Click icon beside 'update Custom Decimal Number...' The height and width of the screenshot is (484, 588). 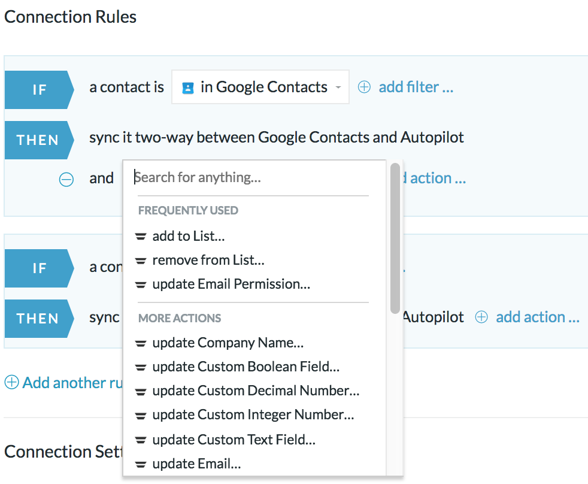click(x=141, y=392)
